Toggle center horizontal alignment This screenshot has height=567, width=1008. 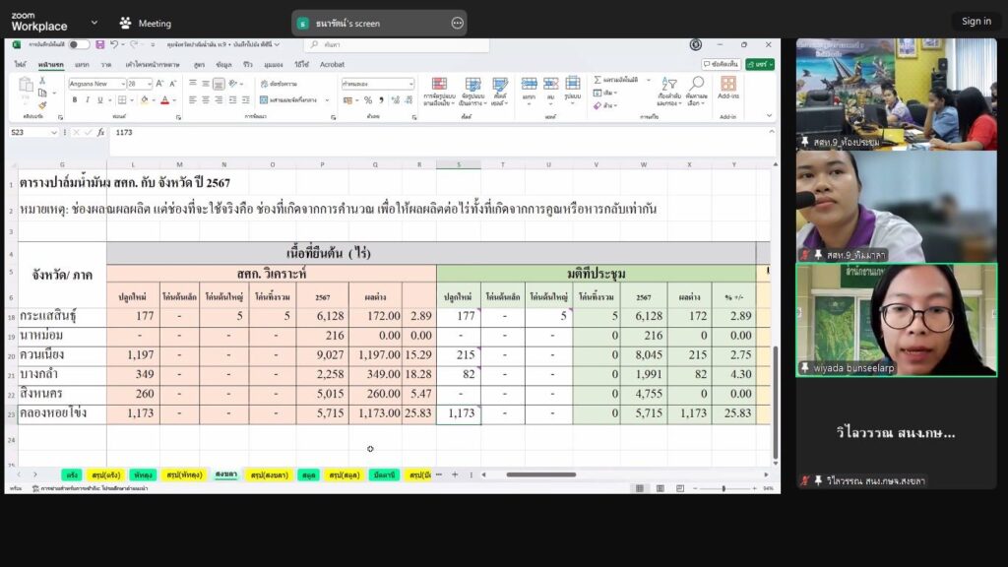[205, 99]
